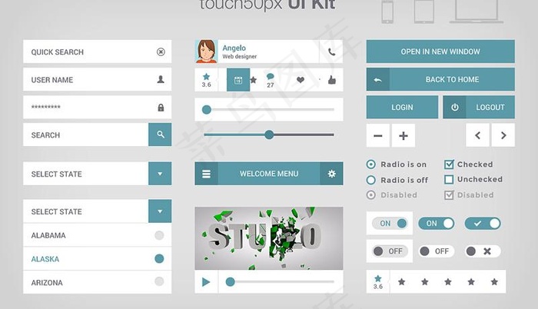The height and width of the screenshot is (309, 538).
Task: Collapse the expanded Select State dropdown above Alabama
Action: coord(160,211)
